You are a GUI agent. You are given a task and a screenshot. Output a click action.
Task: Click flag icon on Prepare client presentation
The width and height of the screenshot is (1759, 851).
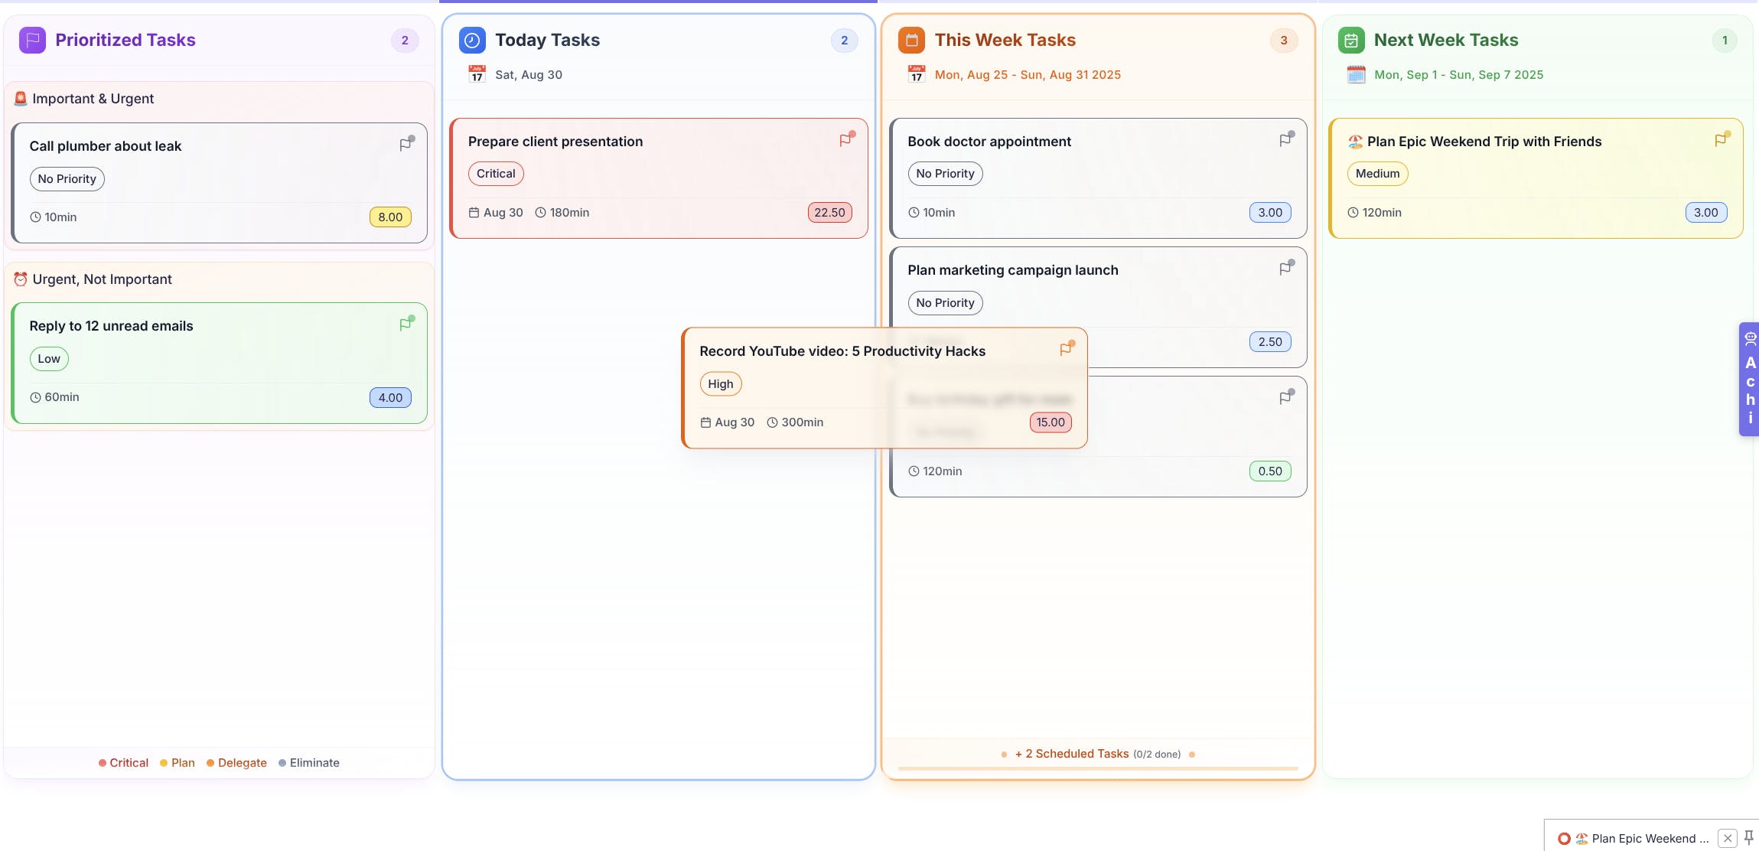pos(845,140)
